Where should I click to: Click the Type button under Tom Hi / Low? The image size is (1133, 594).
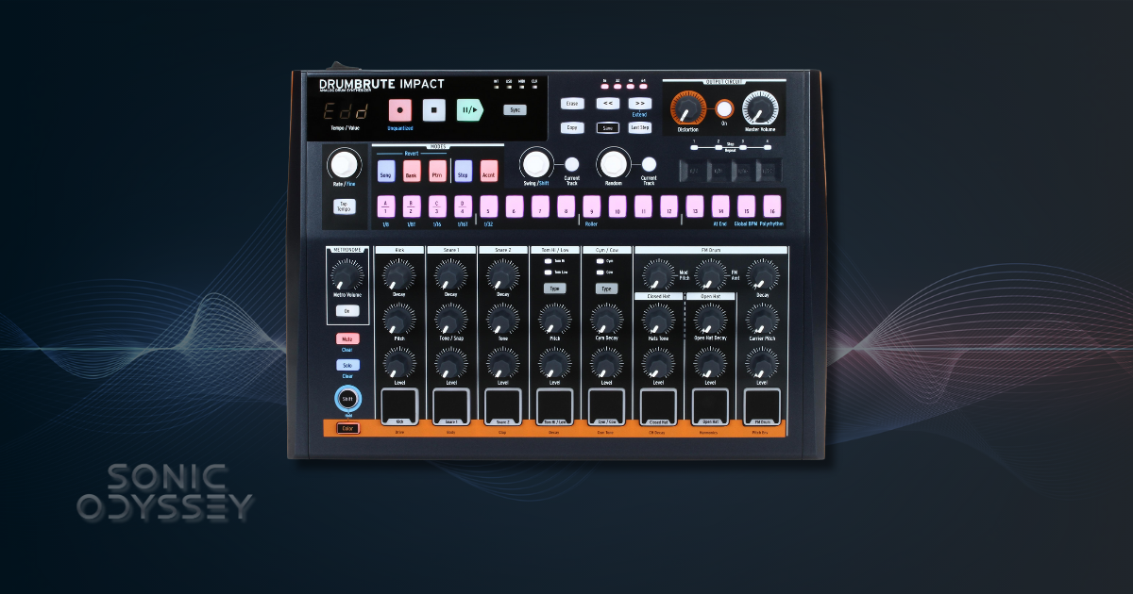[554, 289]
